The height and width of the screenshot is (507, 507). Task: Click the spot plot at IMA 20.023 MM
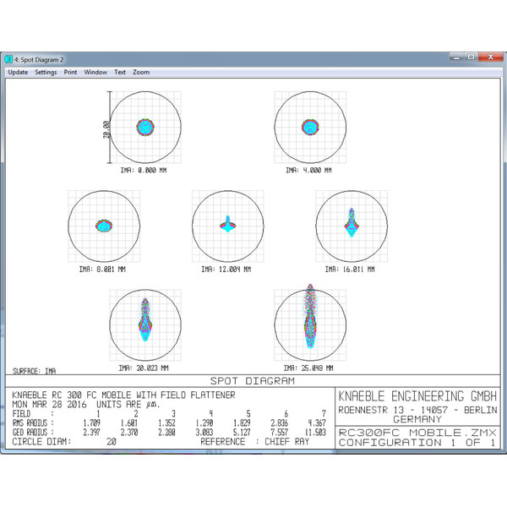click(145, 325)
